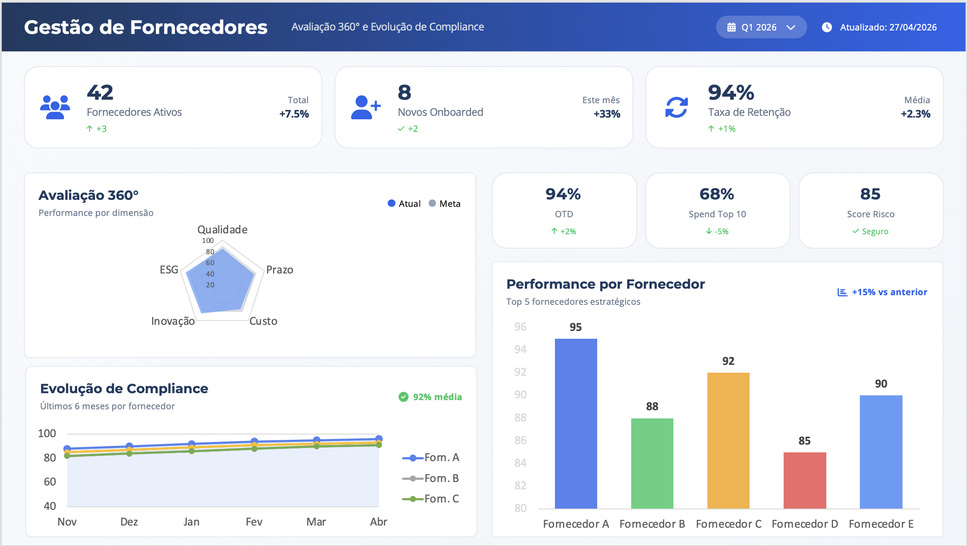Click the calendar icon in period selector

coord(732,27)
